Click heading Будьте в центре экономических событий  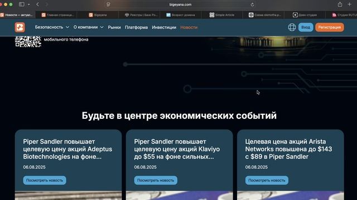point(179,116)
